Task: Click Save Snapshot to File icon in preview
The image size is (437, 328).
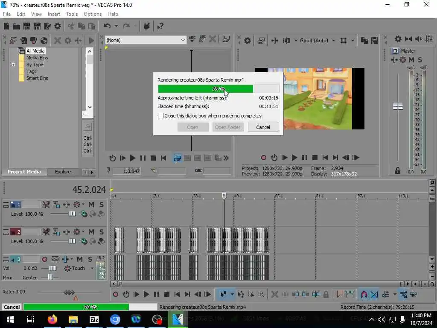Action: 374,41
